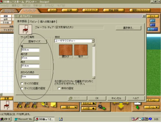
Task: Click the green down arrow icon
Action: [x=137, y=107]
